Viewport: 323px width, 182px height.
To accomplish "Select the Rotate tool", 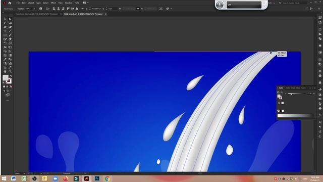I will (5, 43).
